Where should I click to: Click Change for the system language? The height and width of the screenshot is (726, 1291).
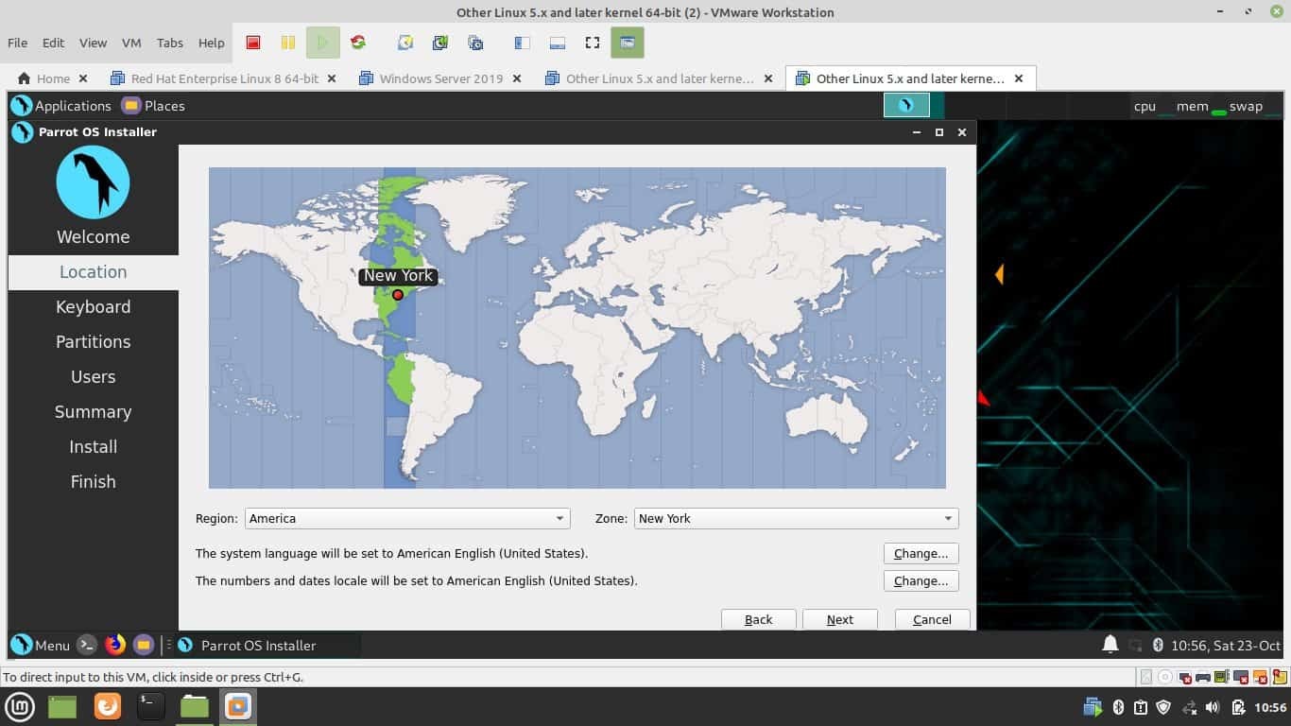click(x=921, y=553)
